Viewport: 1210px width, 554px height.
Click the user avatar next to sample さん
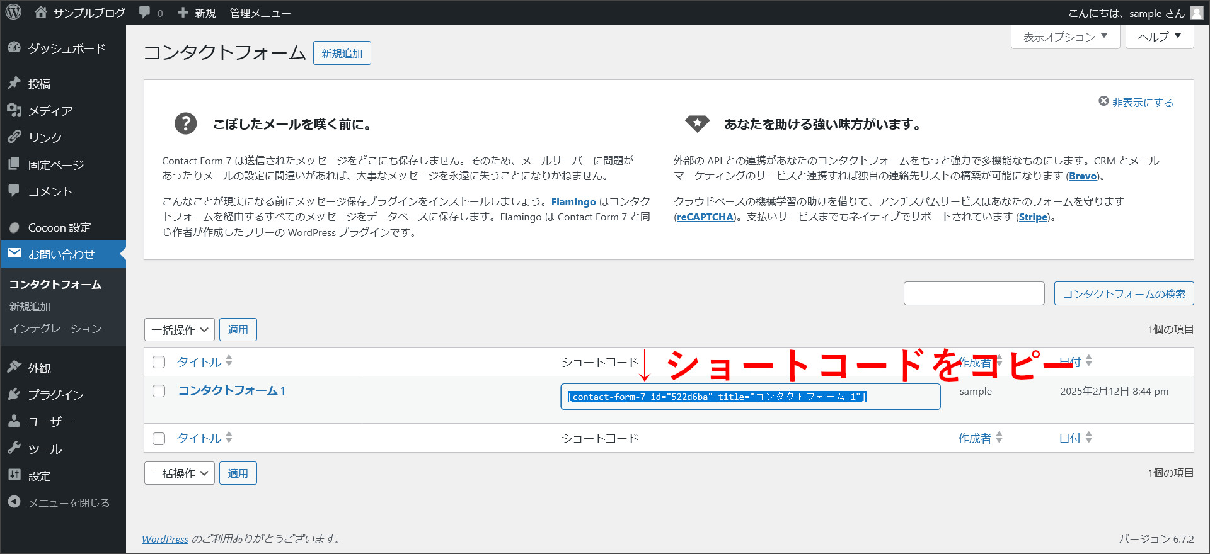(x=1196, y=13)
